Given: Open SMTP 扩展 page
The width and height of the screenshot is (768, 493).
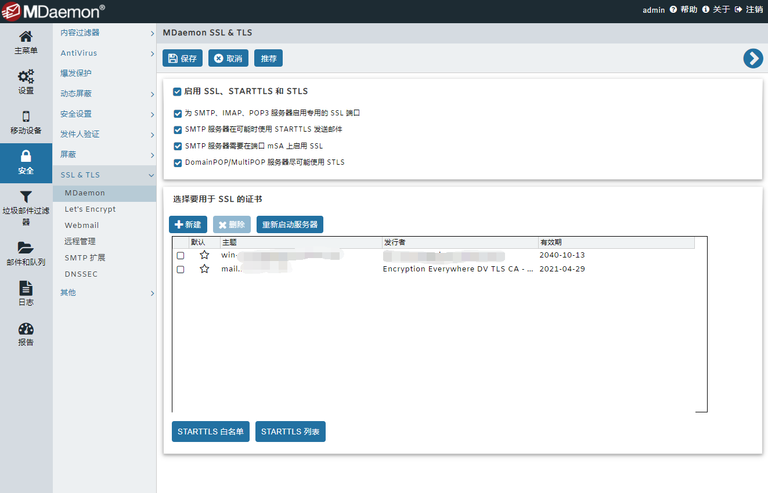Looking at the screenshot, I should click(x=85, y=258).
